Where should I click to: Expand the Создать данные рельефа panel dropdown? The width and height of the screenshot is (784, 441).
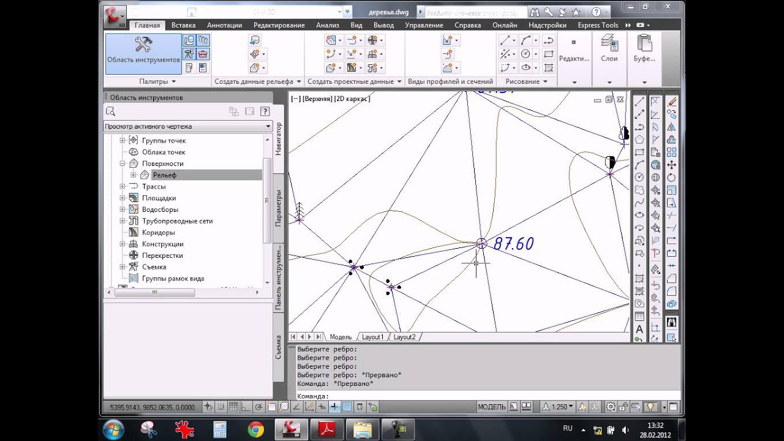click(257, 81)
